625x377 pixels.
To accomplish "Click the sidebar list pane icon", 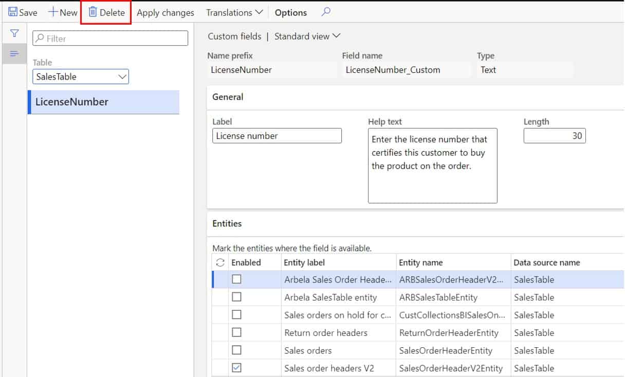I will tap(14, 53).
